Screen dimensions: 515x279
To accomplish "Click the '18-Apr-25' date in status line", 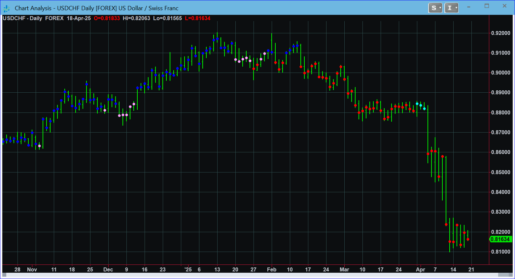I will tap(79, 18).
